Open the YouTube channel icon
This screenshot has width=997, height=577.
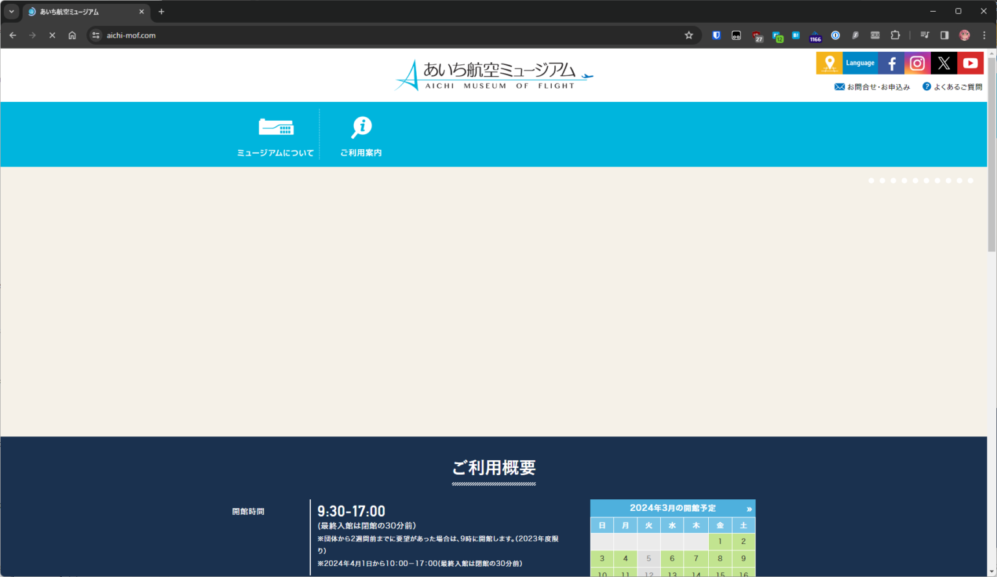tap(970, 63)
